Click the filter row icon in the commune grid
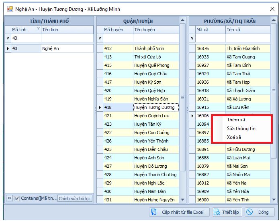Viewport: 280px width, 221px height. click(192, 38)
